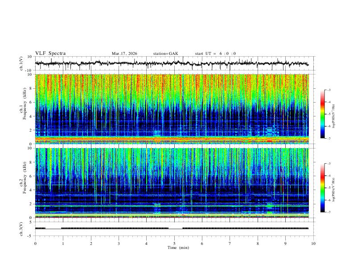
Task: Click the ch.2 spectrogram panel
Action: click(x=172, y=183)
